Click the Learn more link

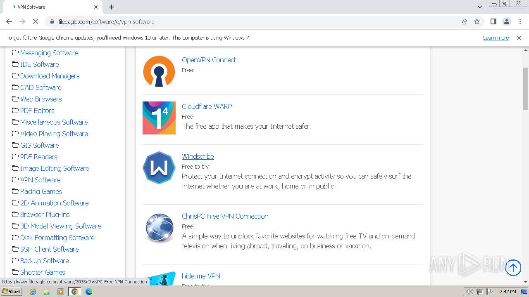pos(496,38)
